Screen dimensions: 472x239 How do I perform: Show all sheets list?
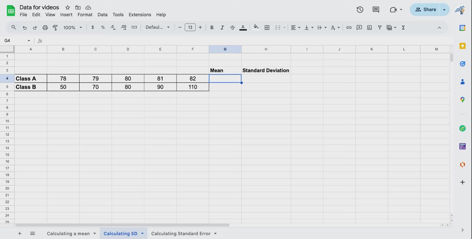[32, 233]
